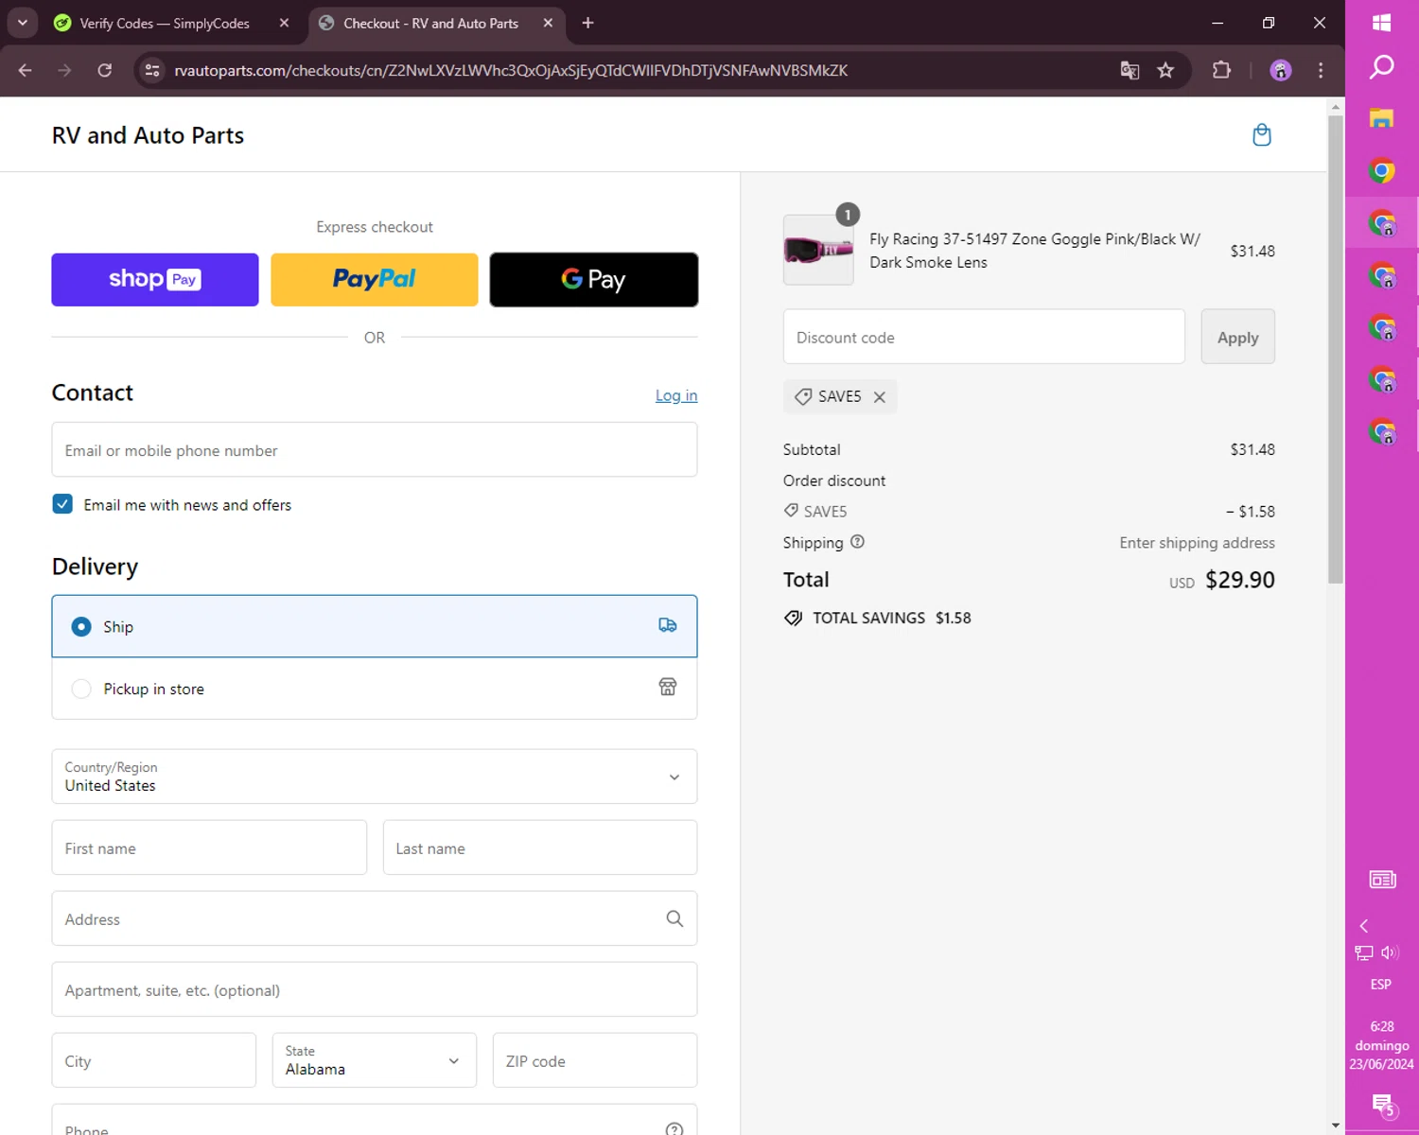Click the store icon on Pickup option
This screenshot has width=1419, height=1135.
[x=668, y=688]
